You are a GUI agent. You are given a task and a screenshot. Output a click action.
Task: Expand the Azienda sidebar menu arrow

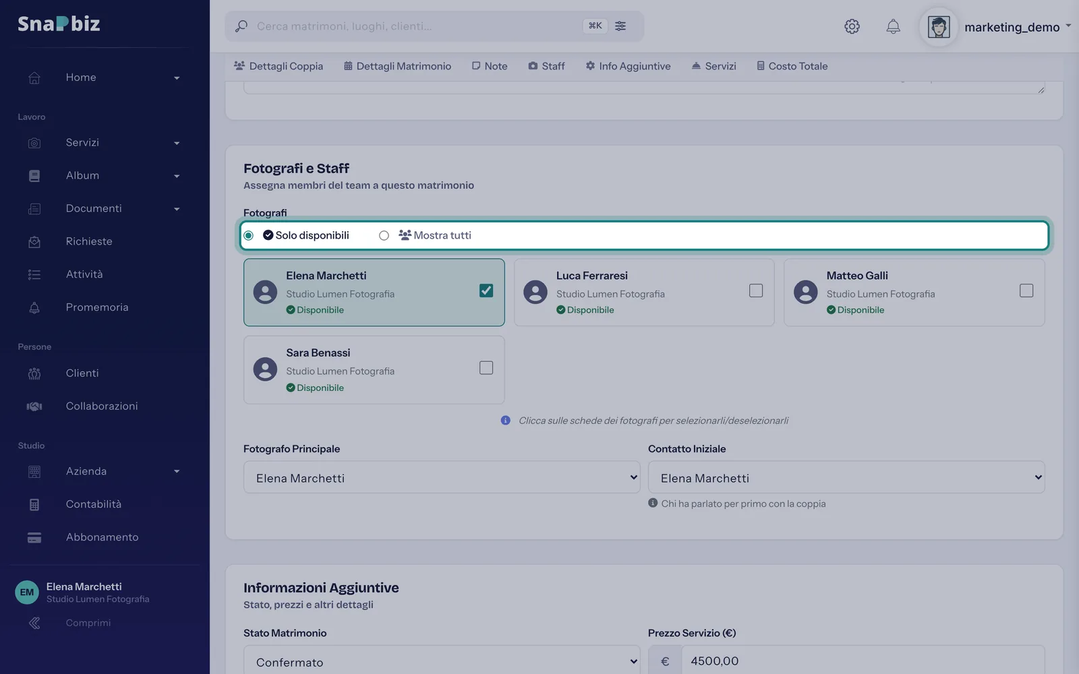coord(177,472)
